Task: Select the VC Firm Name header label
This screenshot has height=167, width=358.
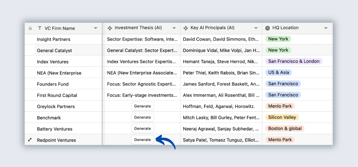Action: (60, 28)
